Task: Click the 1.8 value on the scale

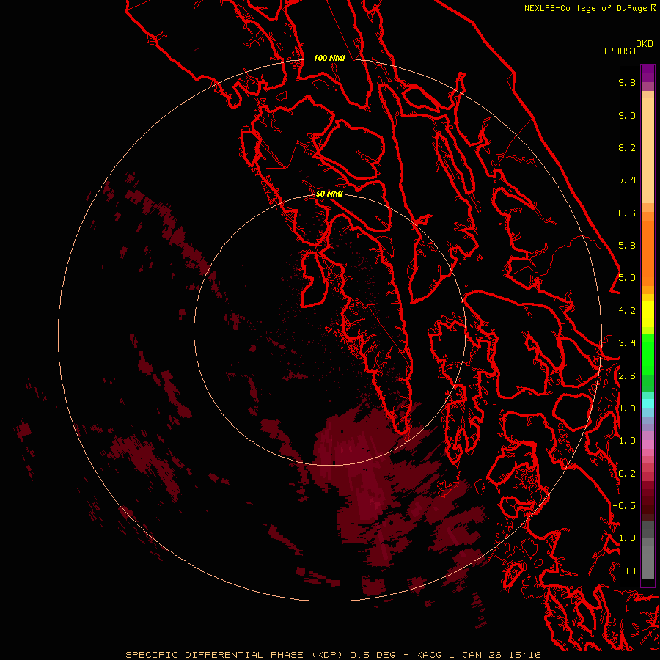Action: (x=627, y=408)
